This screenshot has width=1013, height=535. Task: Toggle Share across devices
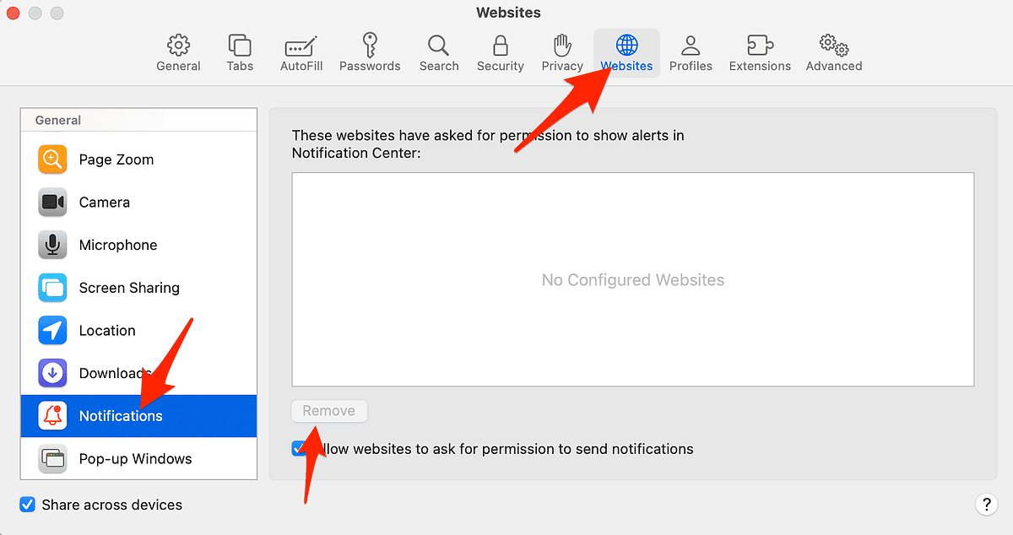point(27,504)
